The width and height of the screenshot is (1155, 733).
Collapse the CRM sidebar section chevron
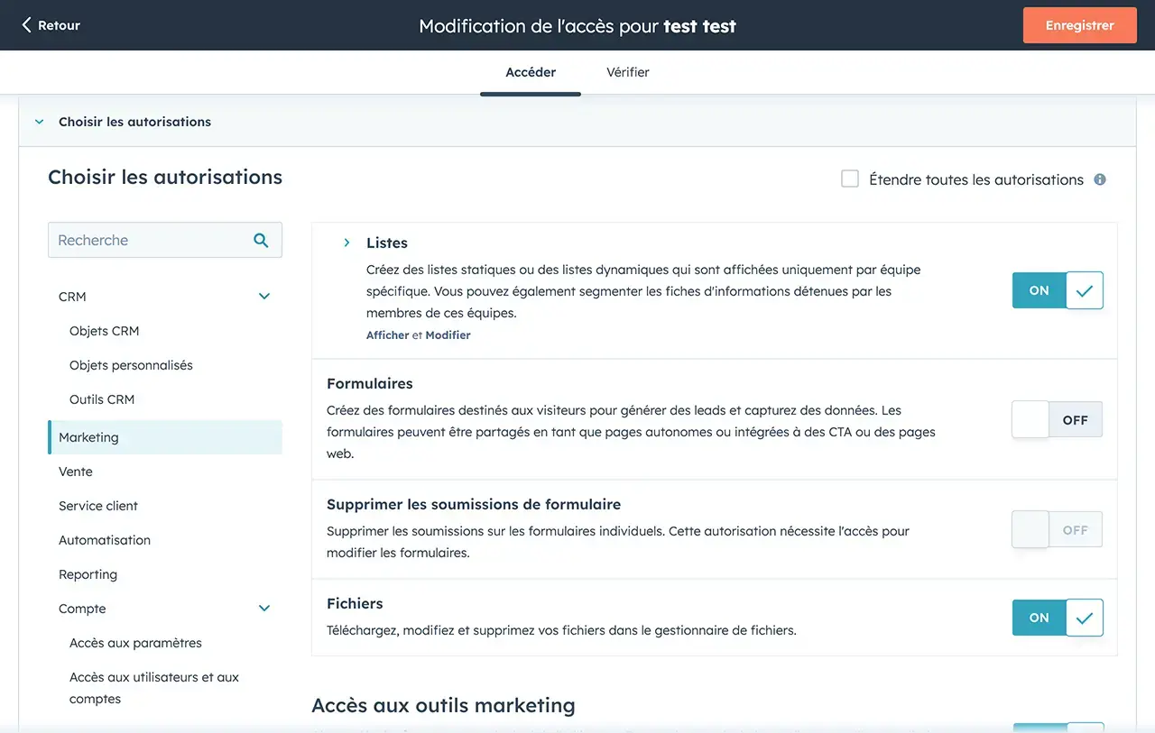point(264,297)
